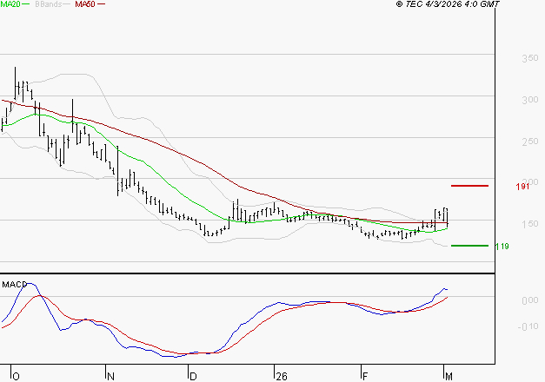Image resolution: width=545 pixels, height=382 pixels.
Task: Click the green MA20 legend line swatch
Action: click(x=27, y=4)
